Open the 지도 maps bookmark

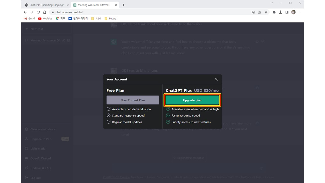pyautogui.click(x=60, y=19)
